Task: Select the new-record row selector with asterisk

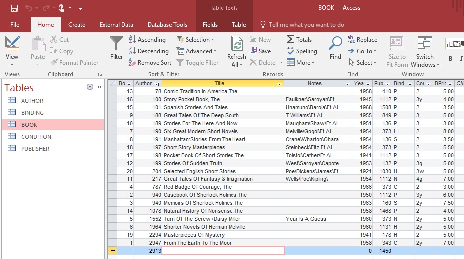Action: click(x=113, y=251)
